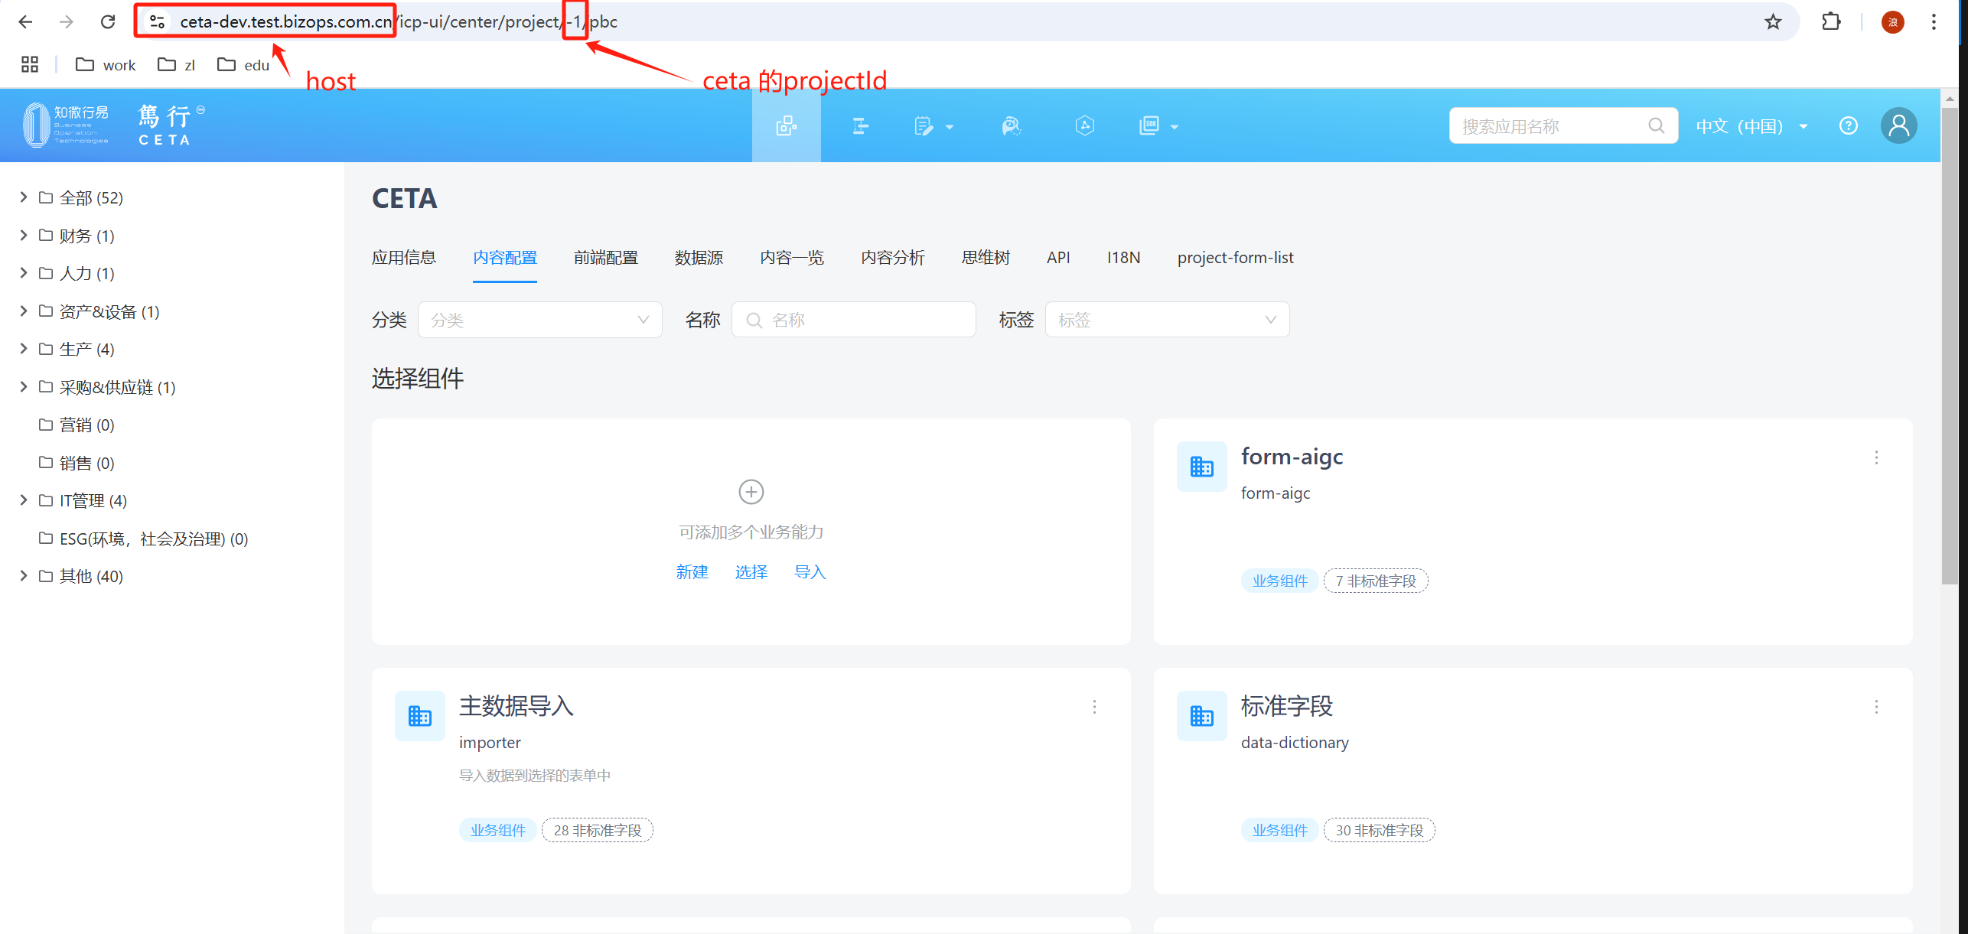Screen dimensions: 1968x934
Task: Open the apps grid in bookmarks bar
Action: click(x=30, y=65)
